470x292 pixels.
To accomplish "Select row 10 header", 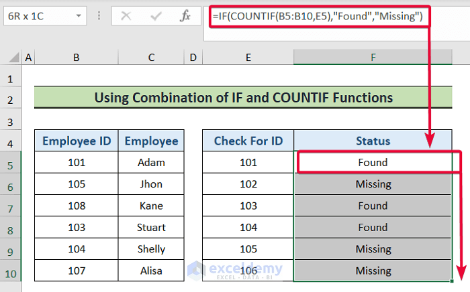I will (11, 271).
